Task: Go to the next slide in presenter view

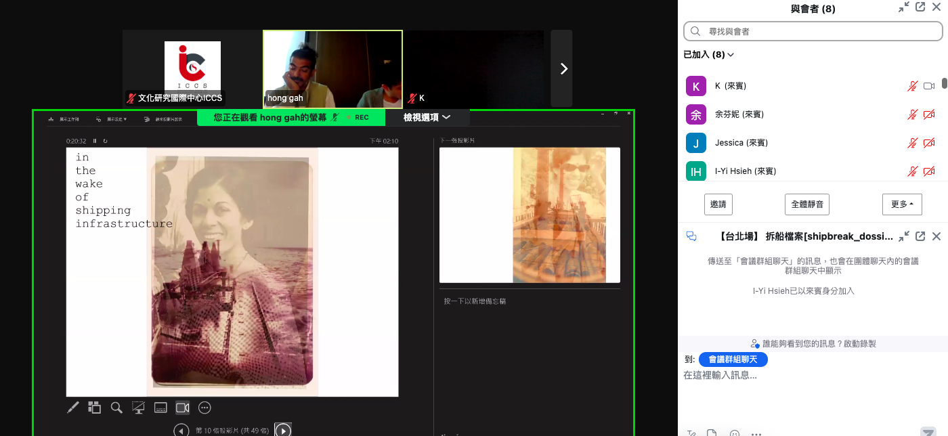Action: coord(283,430)
